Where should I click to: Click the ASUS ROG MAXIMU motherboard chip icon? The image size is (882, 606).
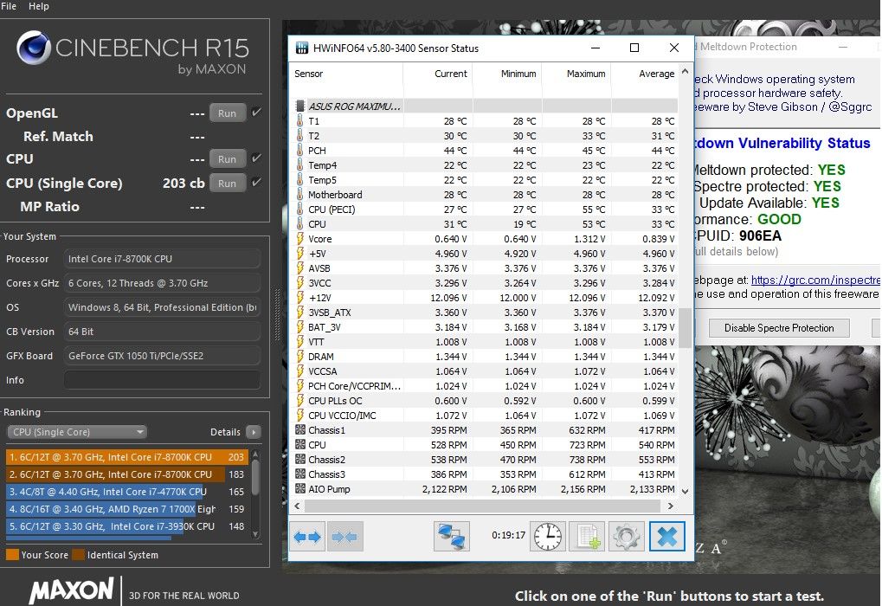point(300,106)
